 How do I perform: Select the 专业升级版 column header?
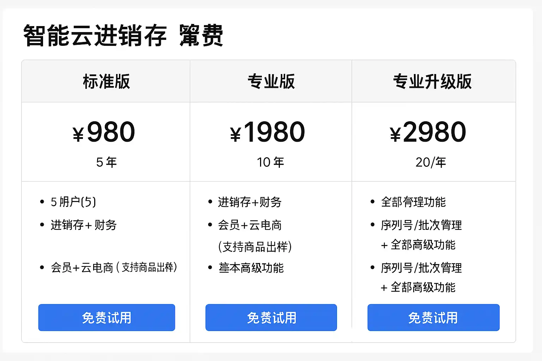coord(433,81)
